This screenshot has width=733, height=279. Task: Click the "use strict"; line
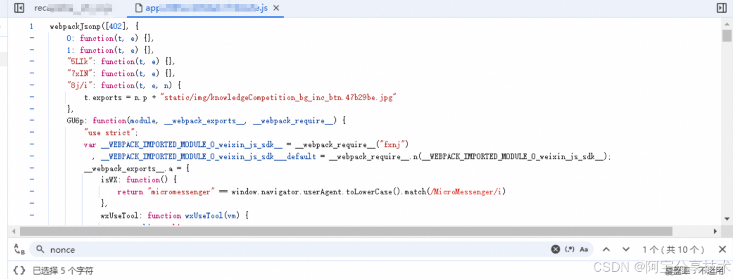click(111, 133)
